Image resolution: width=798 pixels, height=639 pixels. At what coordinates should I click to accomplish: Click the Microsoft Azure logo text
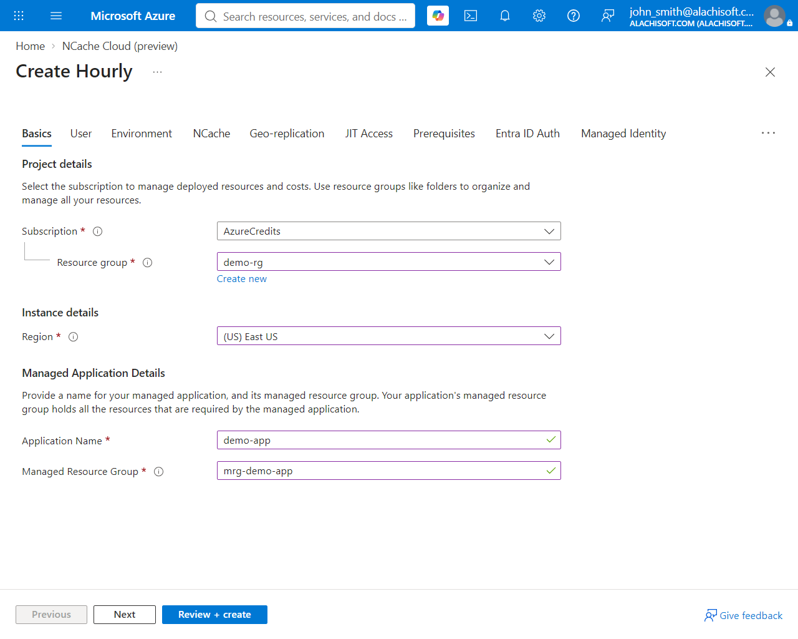click(x=133, y=16)
